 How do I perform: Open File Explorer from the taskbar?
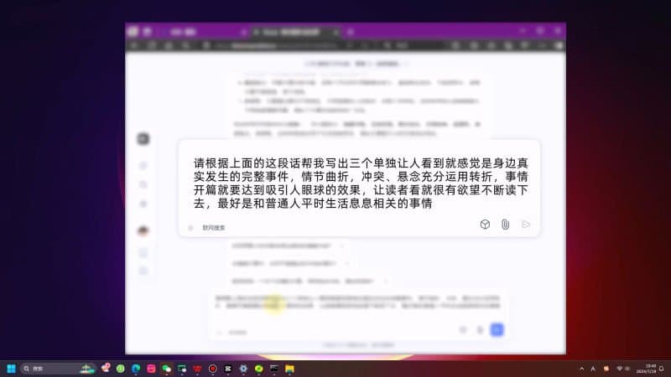(289, 369)
